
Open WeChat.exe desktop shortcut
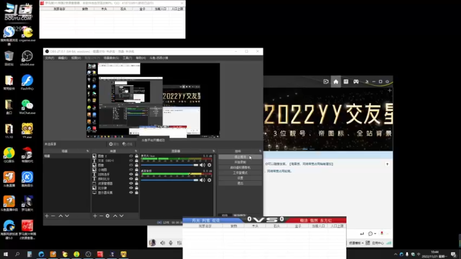(x=27, y=107)
